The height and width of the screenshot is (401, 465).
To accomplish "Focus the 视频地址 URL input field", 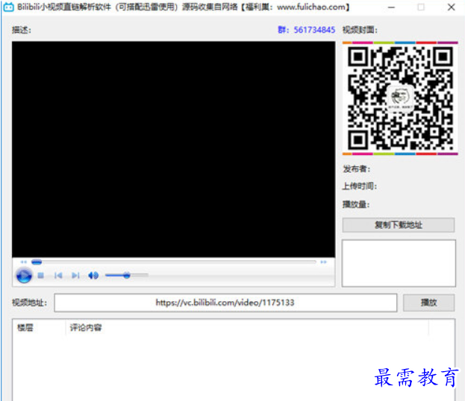I will tap(225, 303).
